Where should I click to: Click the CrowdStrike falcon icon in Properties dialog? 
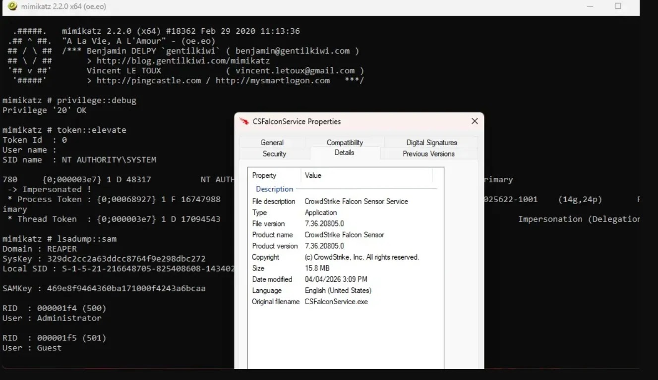244,121
